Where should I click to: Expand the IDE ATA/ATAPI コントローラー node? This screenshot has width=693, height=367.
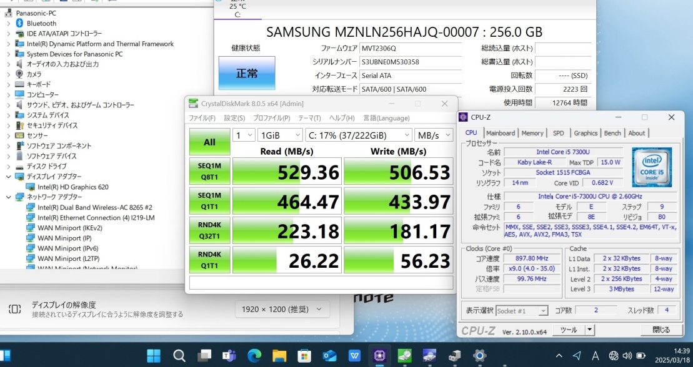click(x=8, y=34)
